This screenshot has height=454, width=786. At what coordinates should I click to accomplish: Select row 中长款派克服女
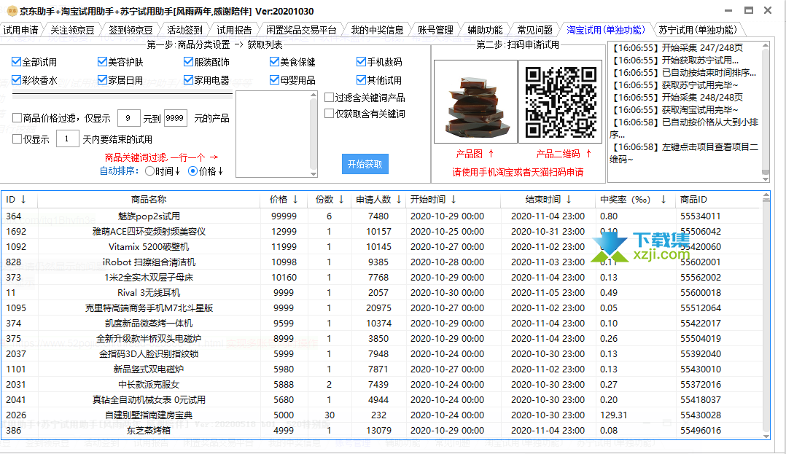tap(382, 384)
